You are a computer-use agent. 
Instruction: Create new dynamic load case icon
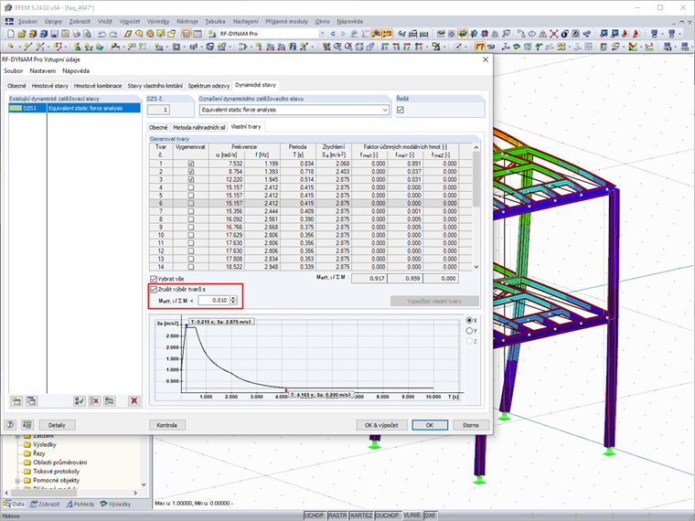click(16, 401)
